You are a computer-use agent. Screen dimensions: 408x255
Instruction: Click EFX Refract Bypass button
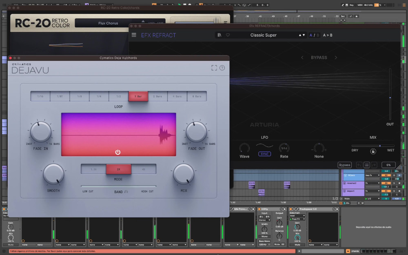[x=344, y=165]
